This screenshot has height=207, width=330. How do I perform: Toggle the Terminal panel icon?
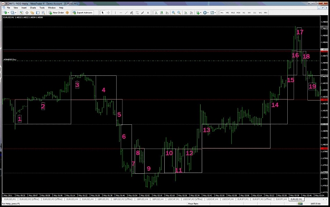click(x=38, y=13)
